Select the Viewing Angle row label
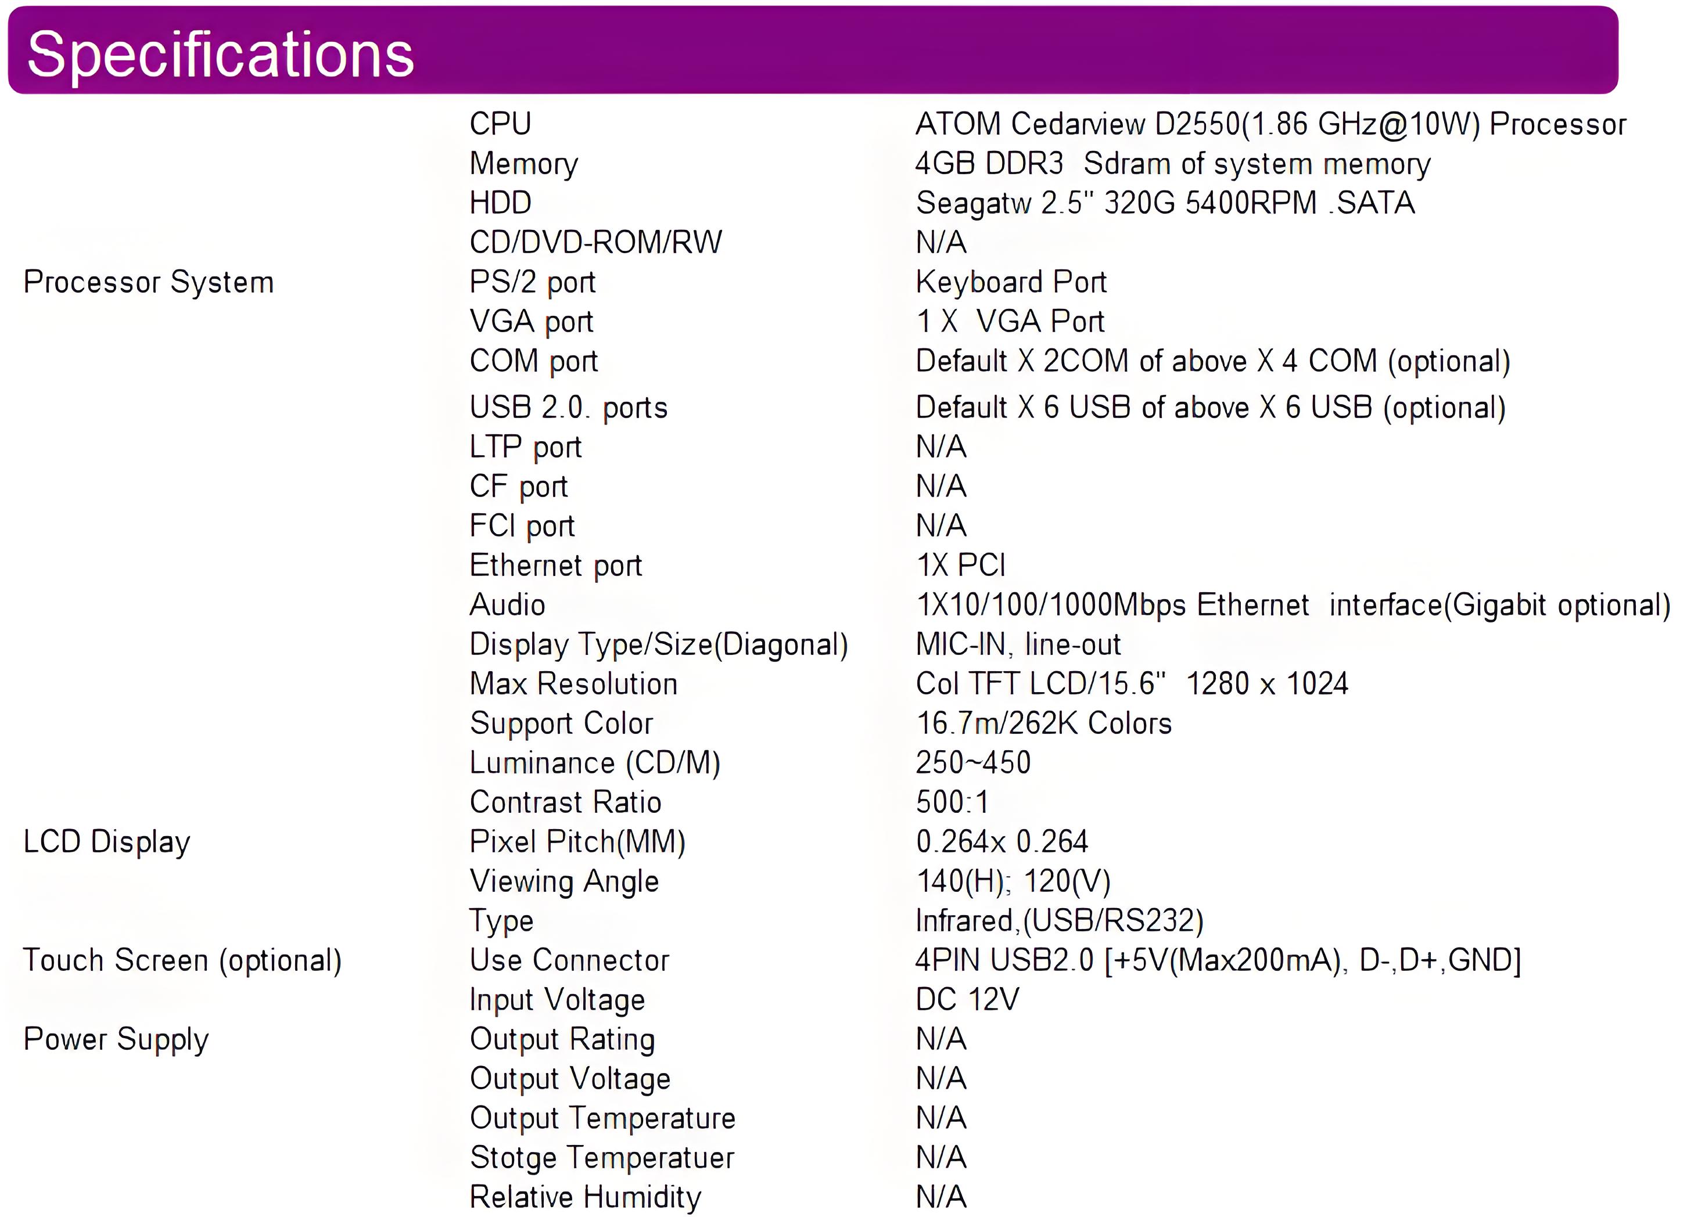 tap(564, 882)
